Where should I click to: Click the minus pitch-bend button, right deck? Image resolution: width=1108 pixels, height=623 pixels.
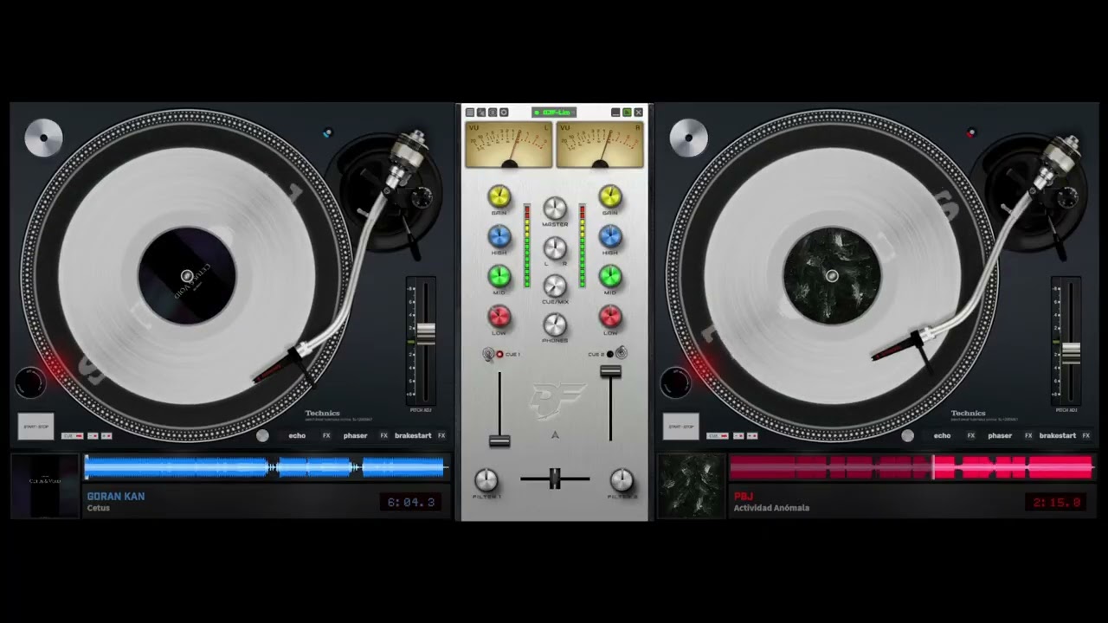738,436
